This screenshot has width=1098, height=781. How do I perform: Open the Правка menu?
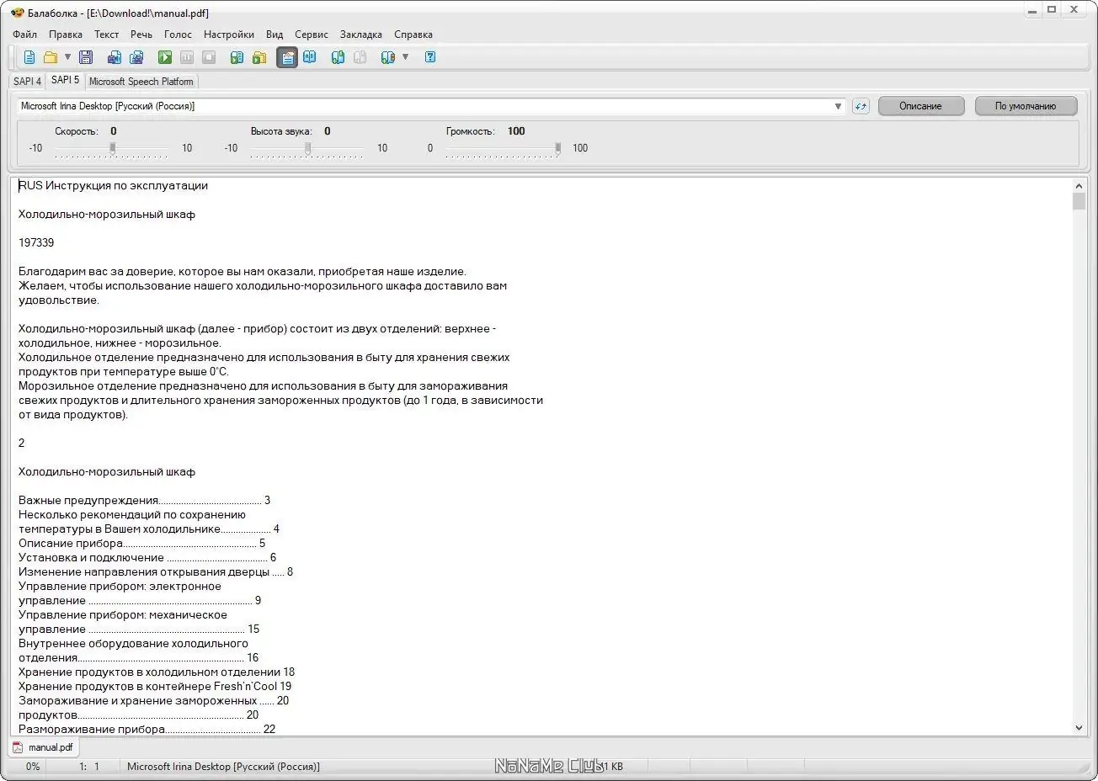66,35
